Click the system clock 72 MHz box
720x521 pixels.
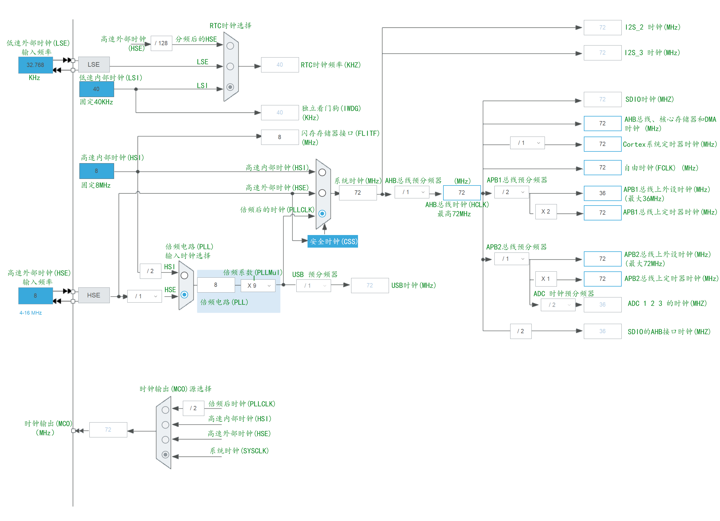[x=358, y=193]
